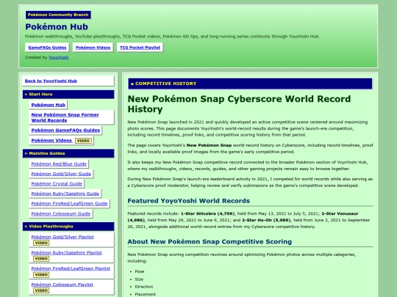
Task: Click the Placement list item
Action: pyautogui.click(x=146, y=294)
